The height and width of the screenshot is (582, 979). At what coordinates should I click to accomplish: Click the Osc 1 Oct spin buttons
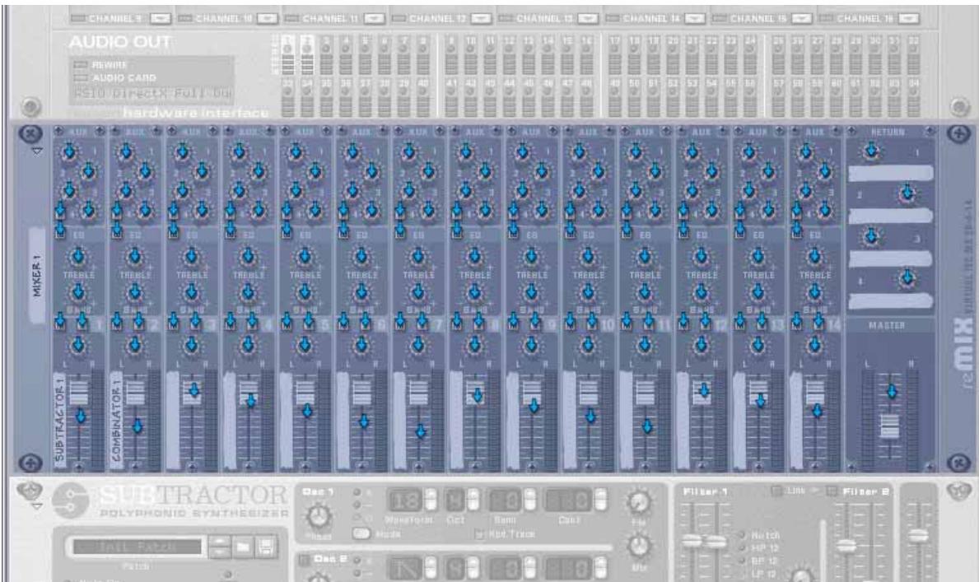(473, 501)
